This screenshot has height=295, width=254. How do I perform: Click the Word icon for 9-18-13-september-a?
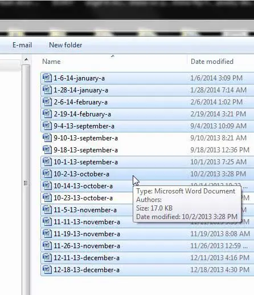point(47,150)
